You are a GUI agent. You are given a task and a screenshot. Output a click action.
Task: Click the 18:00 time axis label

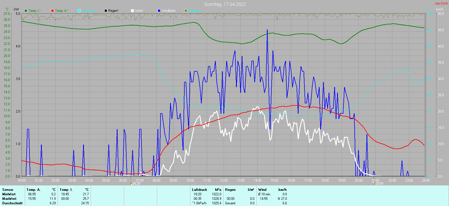(325, 180)
